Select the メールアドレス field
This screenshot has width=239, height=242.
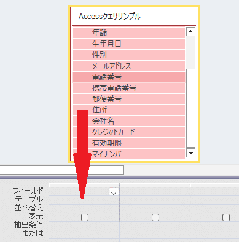[x=129, y=66]
